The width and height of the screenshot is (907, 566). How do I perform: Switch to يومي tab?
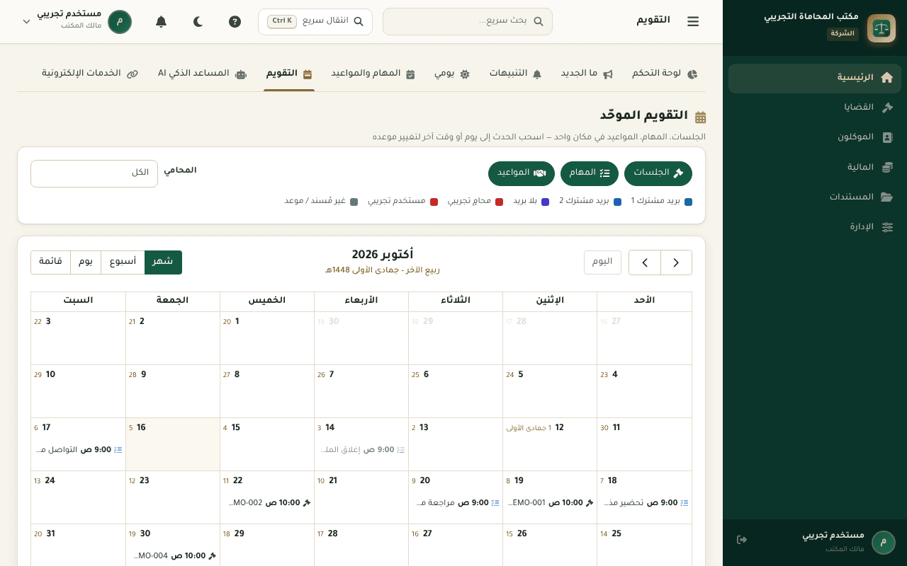[x=452, y=74]
